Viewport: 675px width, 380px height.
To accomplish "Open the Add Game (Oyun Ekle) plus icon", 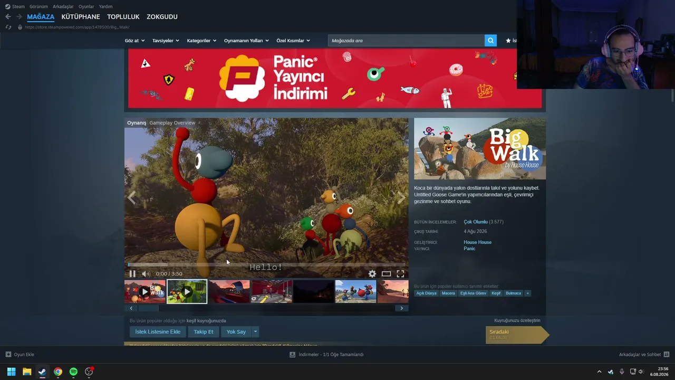I will point(8,355).
